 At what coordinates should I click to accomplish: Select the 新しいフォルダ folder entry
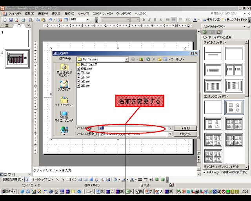click(x=87, y=65)
